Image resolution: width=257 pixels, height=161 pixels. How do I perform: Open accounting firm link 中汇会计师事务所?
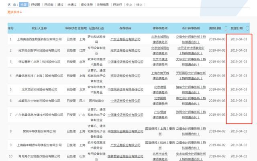tap(191, 101)
